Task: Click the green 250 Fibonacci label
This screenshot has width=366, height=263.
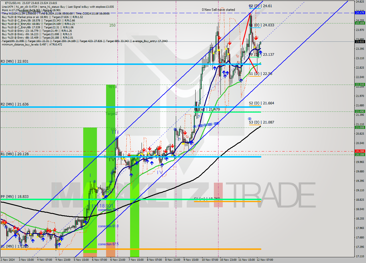Action: (112, 25)
